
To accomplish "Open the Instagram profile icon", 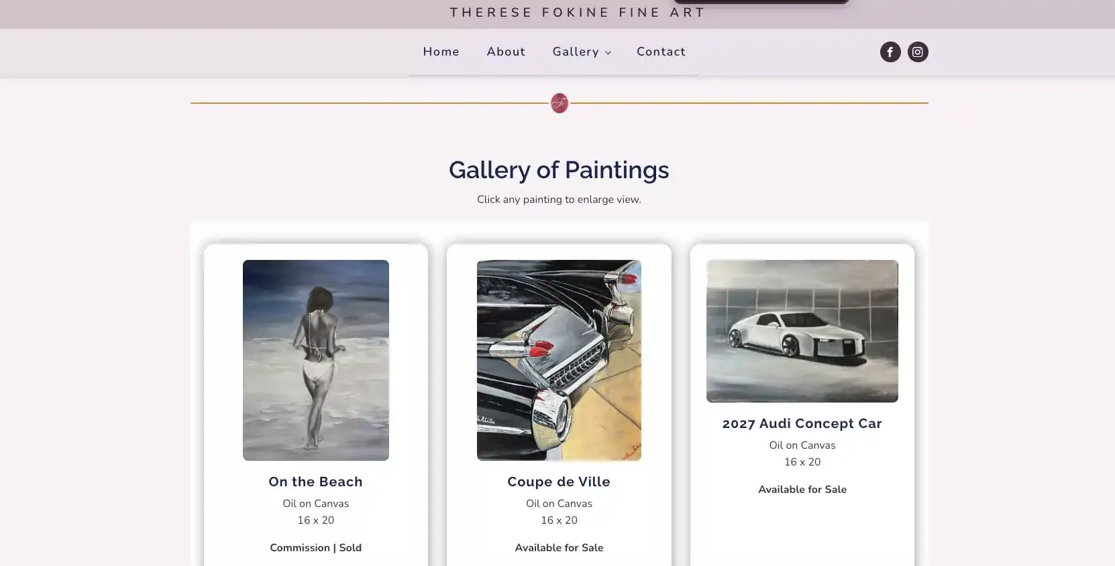I will (x=917, y=52).
